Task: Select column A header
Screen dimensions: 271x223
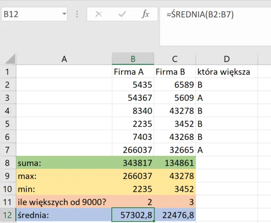Action: pos(64,59)
